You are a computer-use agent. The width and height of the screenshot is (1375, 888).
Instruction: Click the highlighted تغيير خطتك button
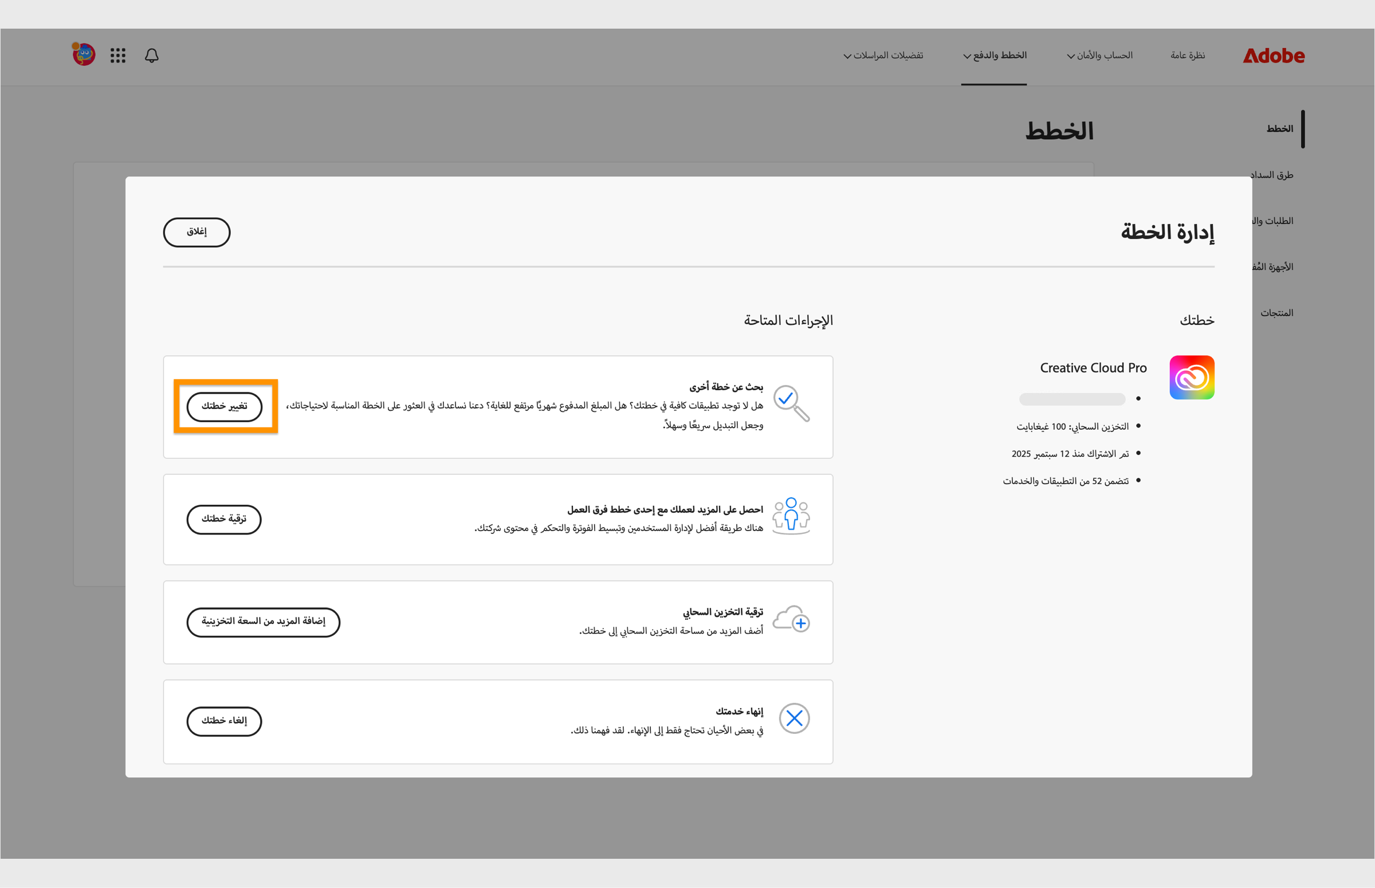[224, 406]
